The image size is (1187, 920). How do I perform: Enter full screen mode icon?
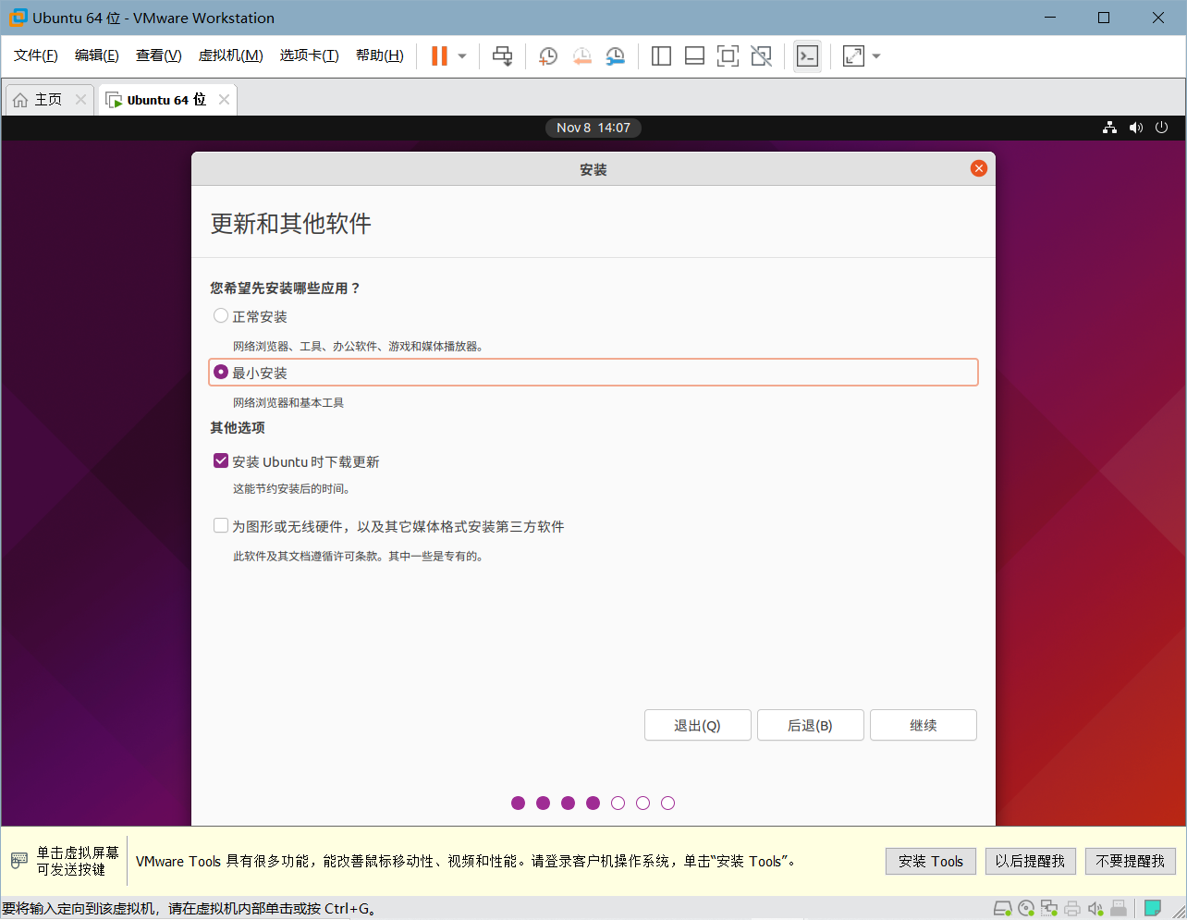point(728,56)
